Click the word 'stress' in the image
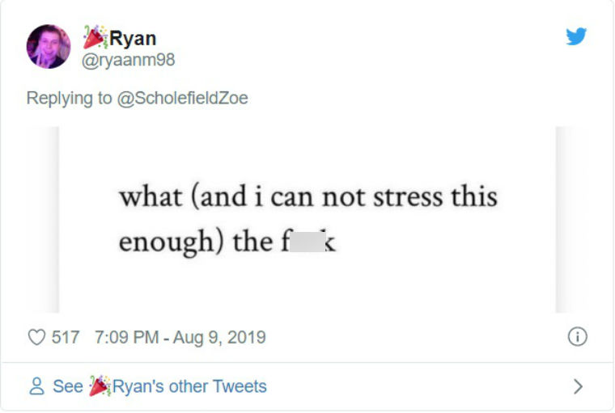Image resolution: width=615 pixels, height=413 pixels. (408, 197)
